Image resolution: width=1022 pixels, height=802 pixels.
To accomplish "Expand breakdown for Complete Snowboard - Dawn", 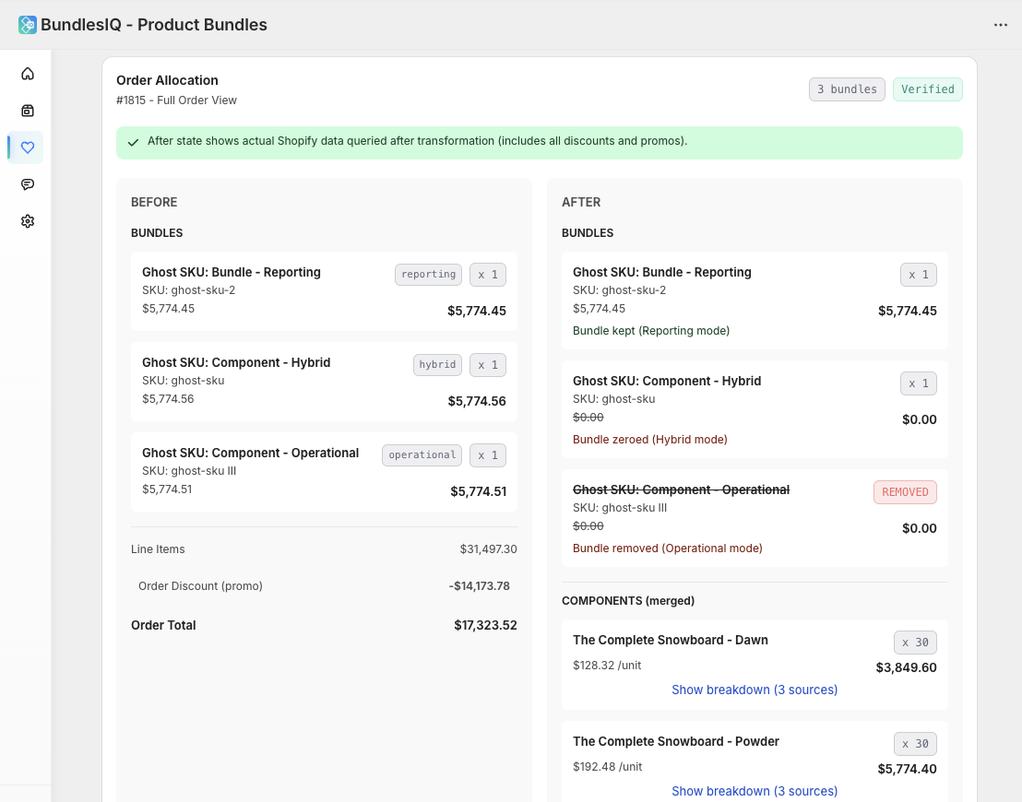I will click(755, 690).
